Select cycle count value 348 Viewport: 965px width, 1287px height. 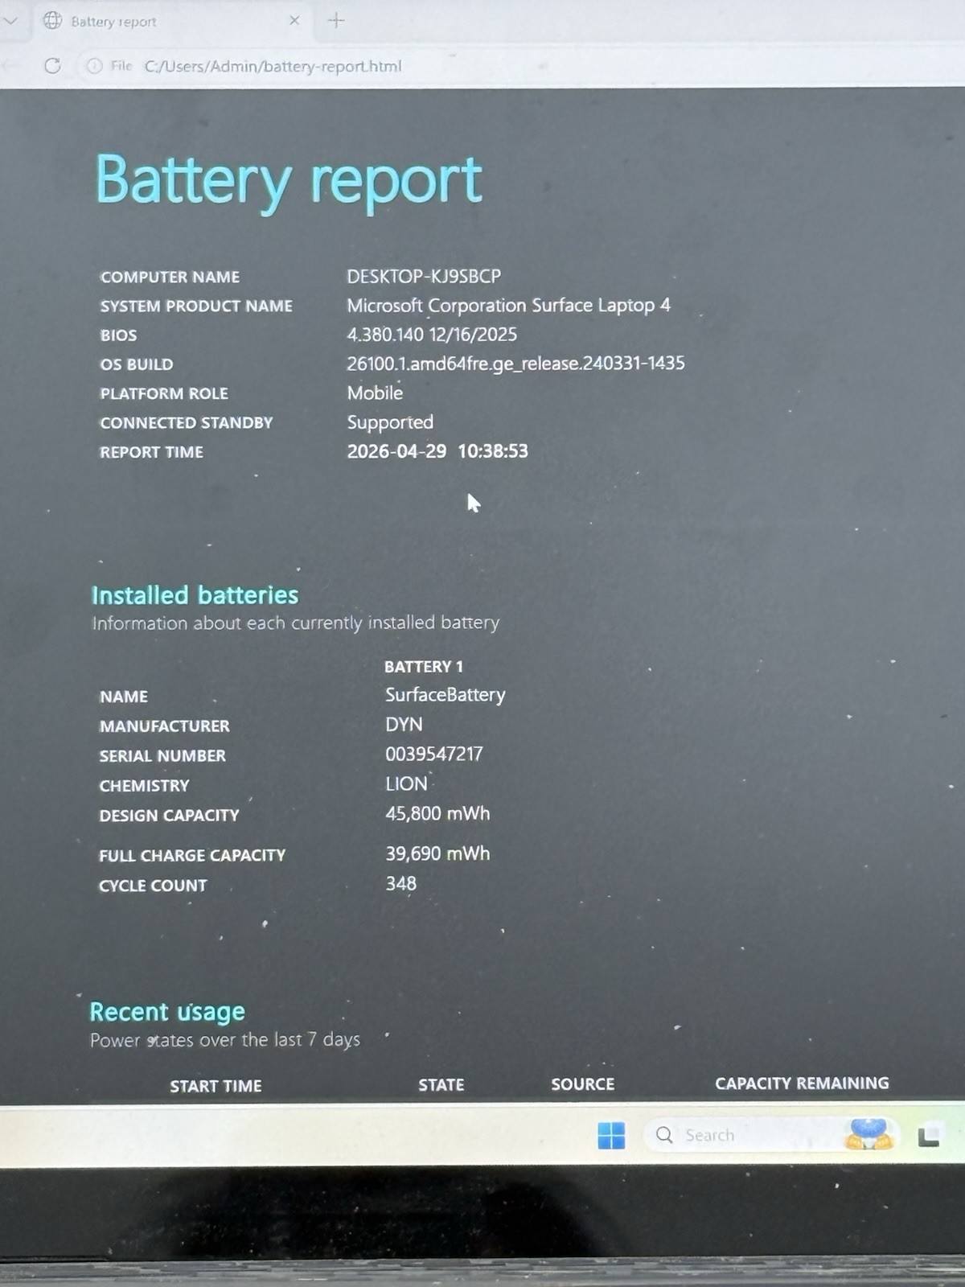(x=400, y=884)
